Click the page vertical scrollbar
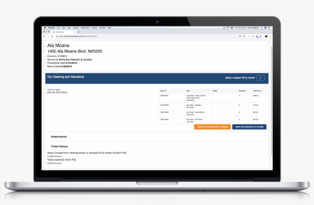The height and width of the screenshot is (205, 314). pos(271,96)
